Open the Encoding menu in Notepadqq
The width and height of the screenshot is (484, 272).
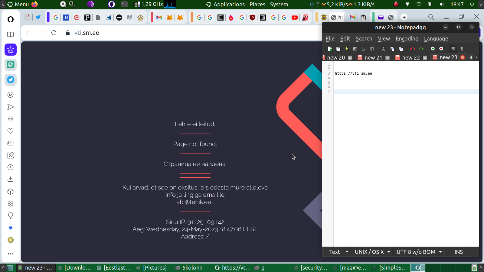click(x=407, y=39)
